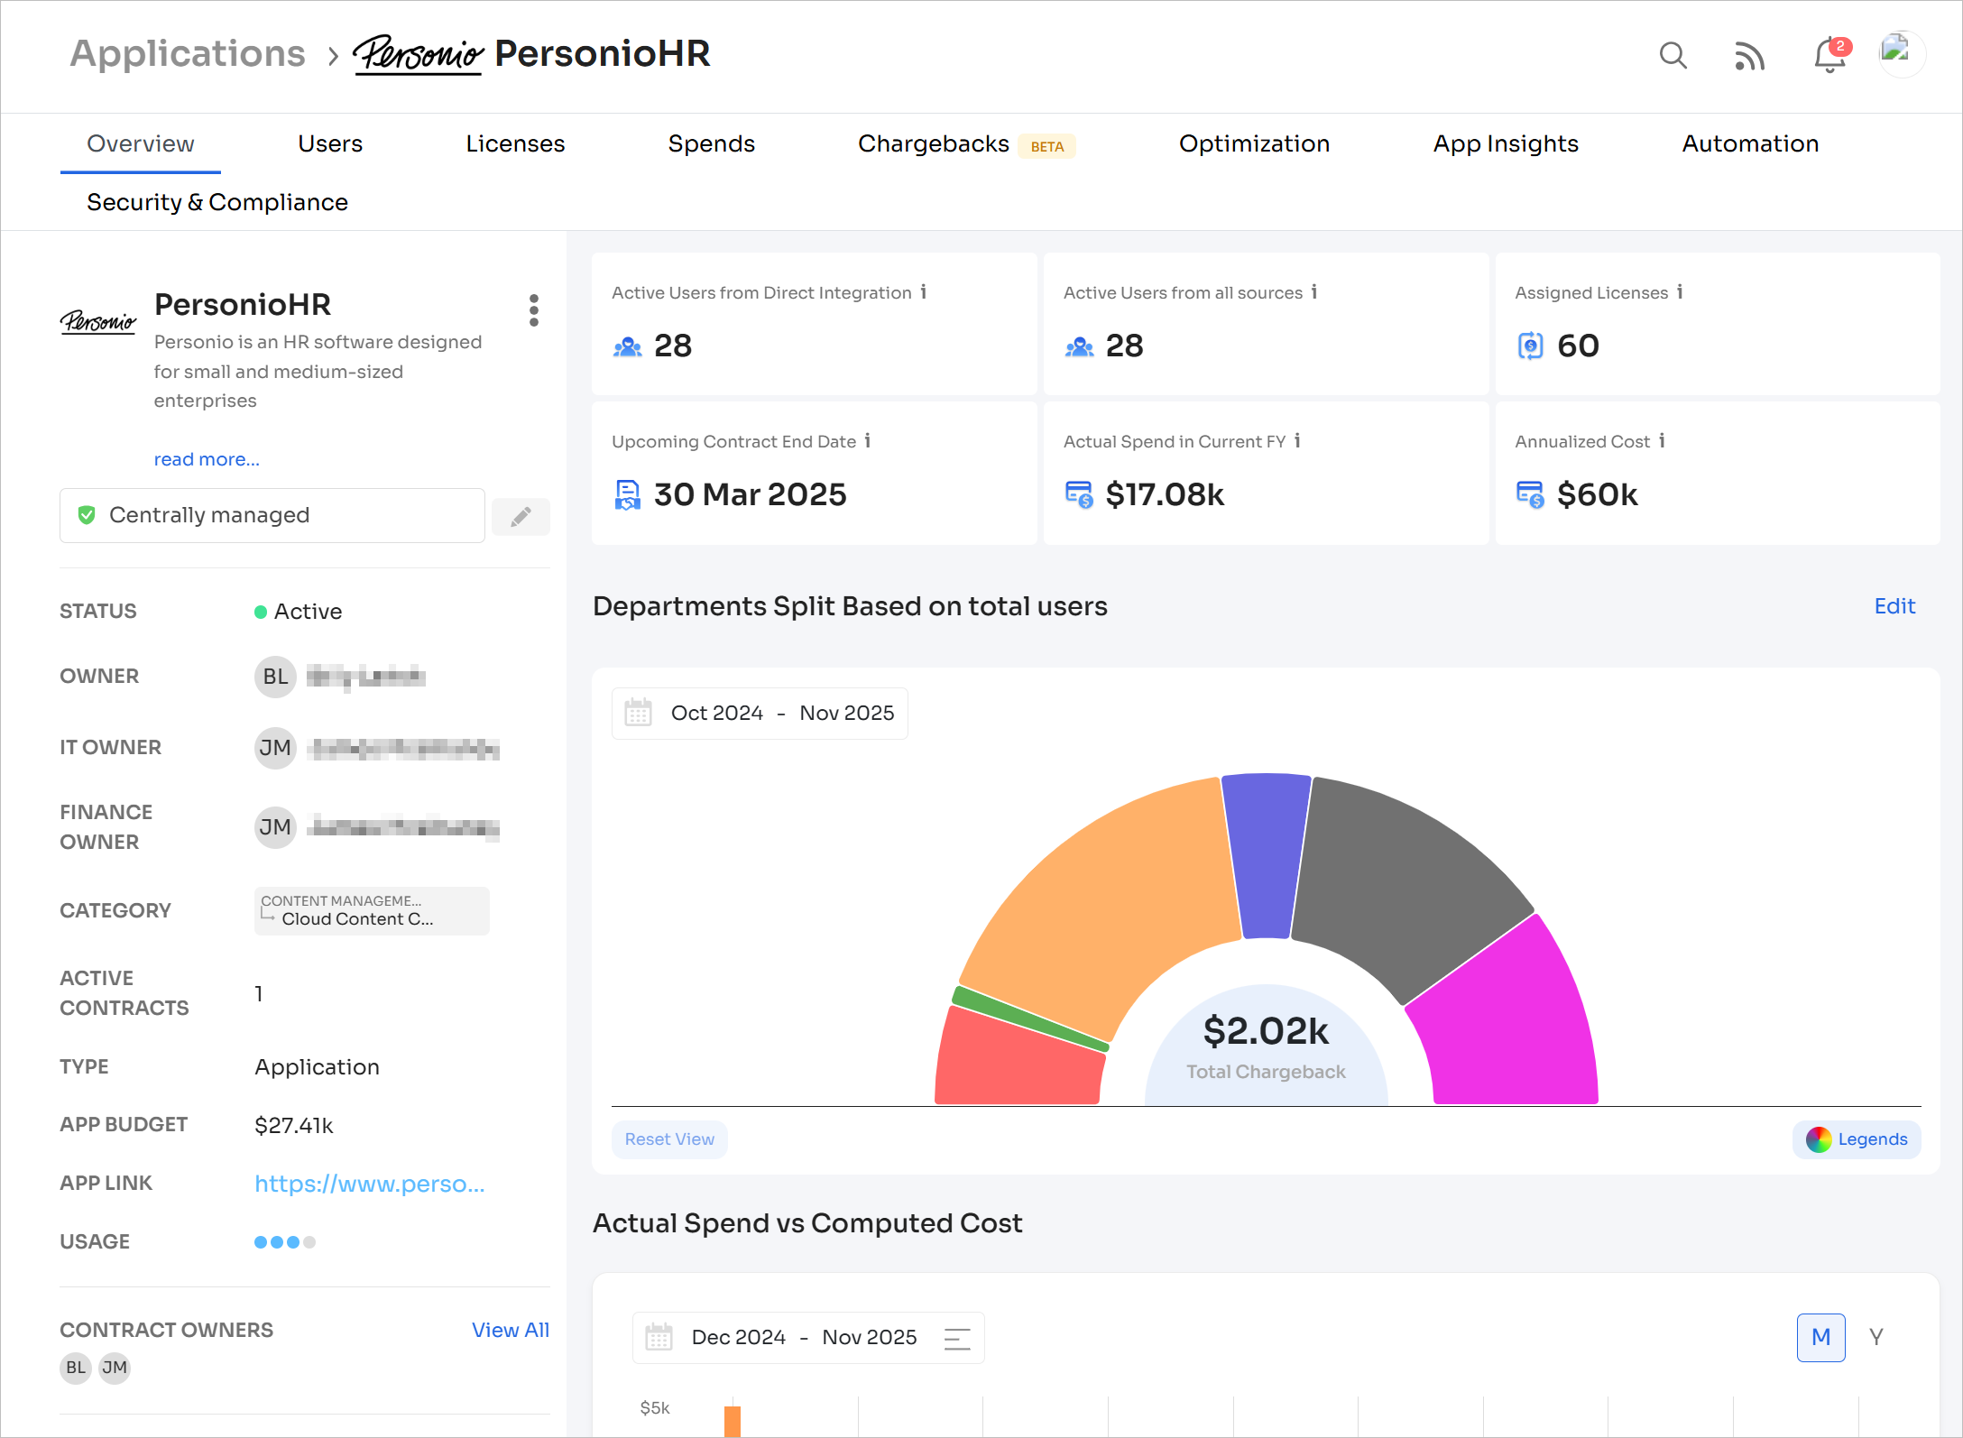Open the Security & Compliance tab

click(x=217, y=202)
